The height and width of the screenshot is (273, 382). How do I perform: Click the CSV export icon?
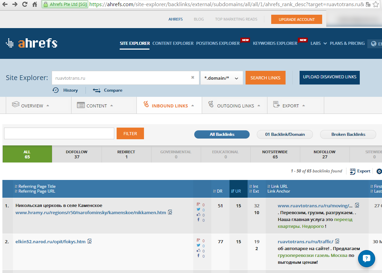[353, 171]
